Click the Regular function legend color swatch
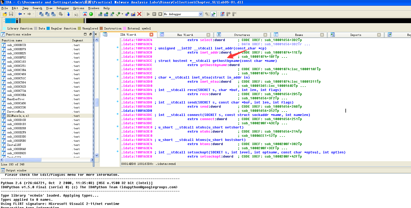411x208 pixels. (x=48, y=28)
